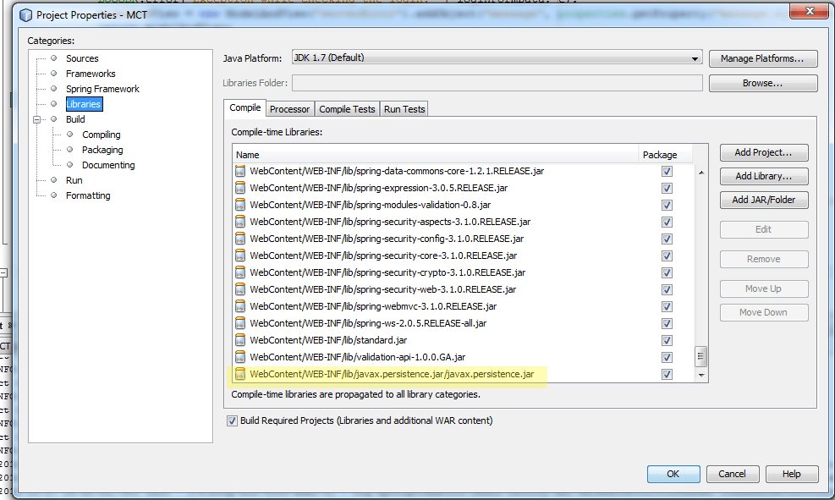
Task: Uncheck Package for spring-security-crypto jar
Action: (x=667, y=272)
